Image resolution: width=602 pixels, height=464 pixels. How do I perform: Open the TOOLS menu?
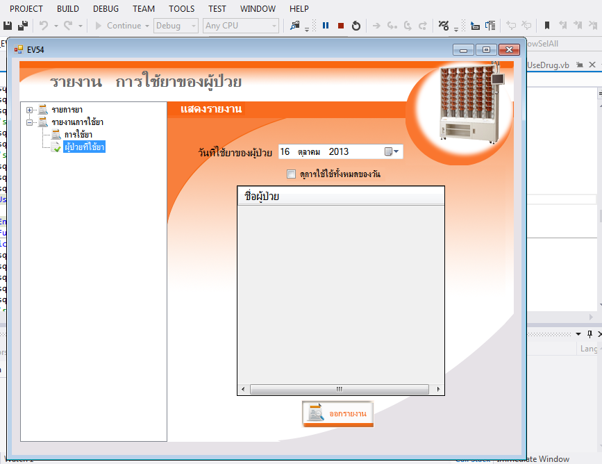[x=181, y=9]
